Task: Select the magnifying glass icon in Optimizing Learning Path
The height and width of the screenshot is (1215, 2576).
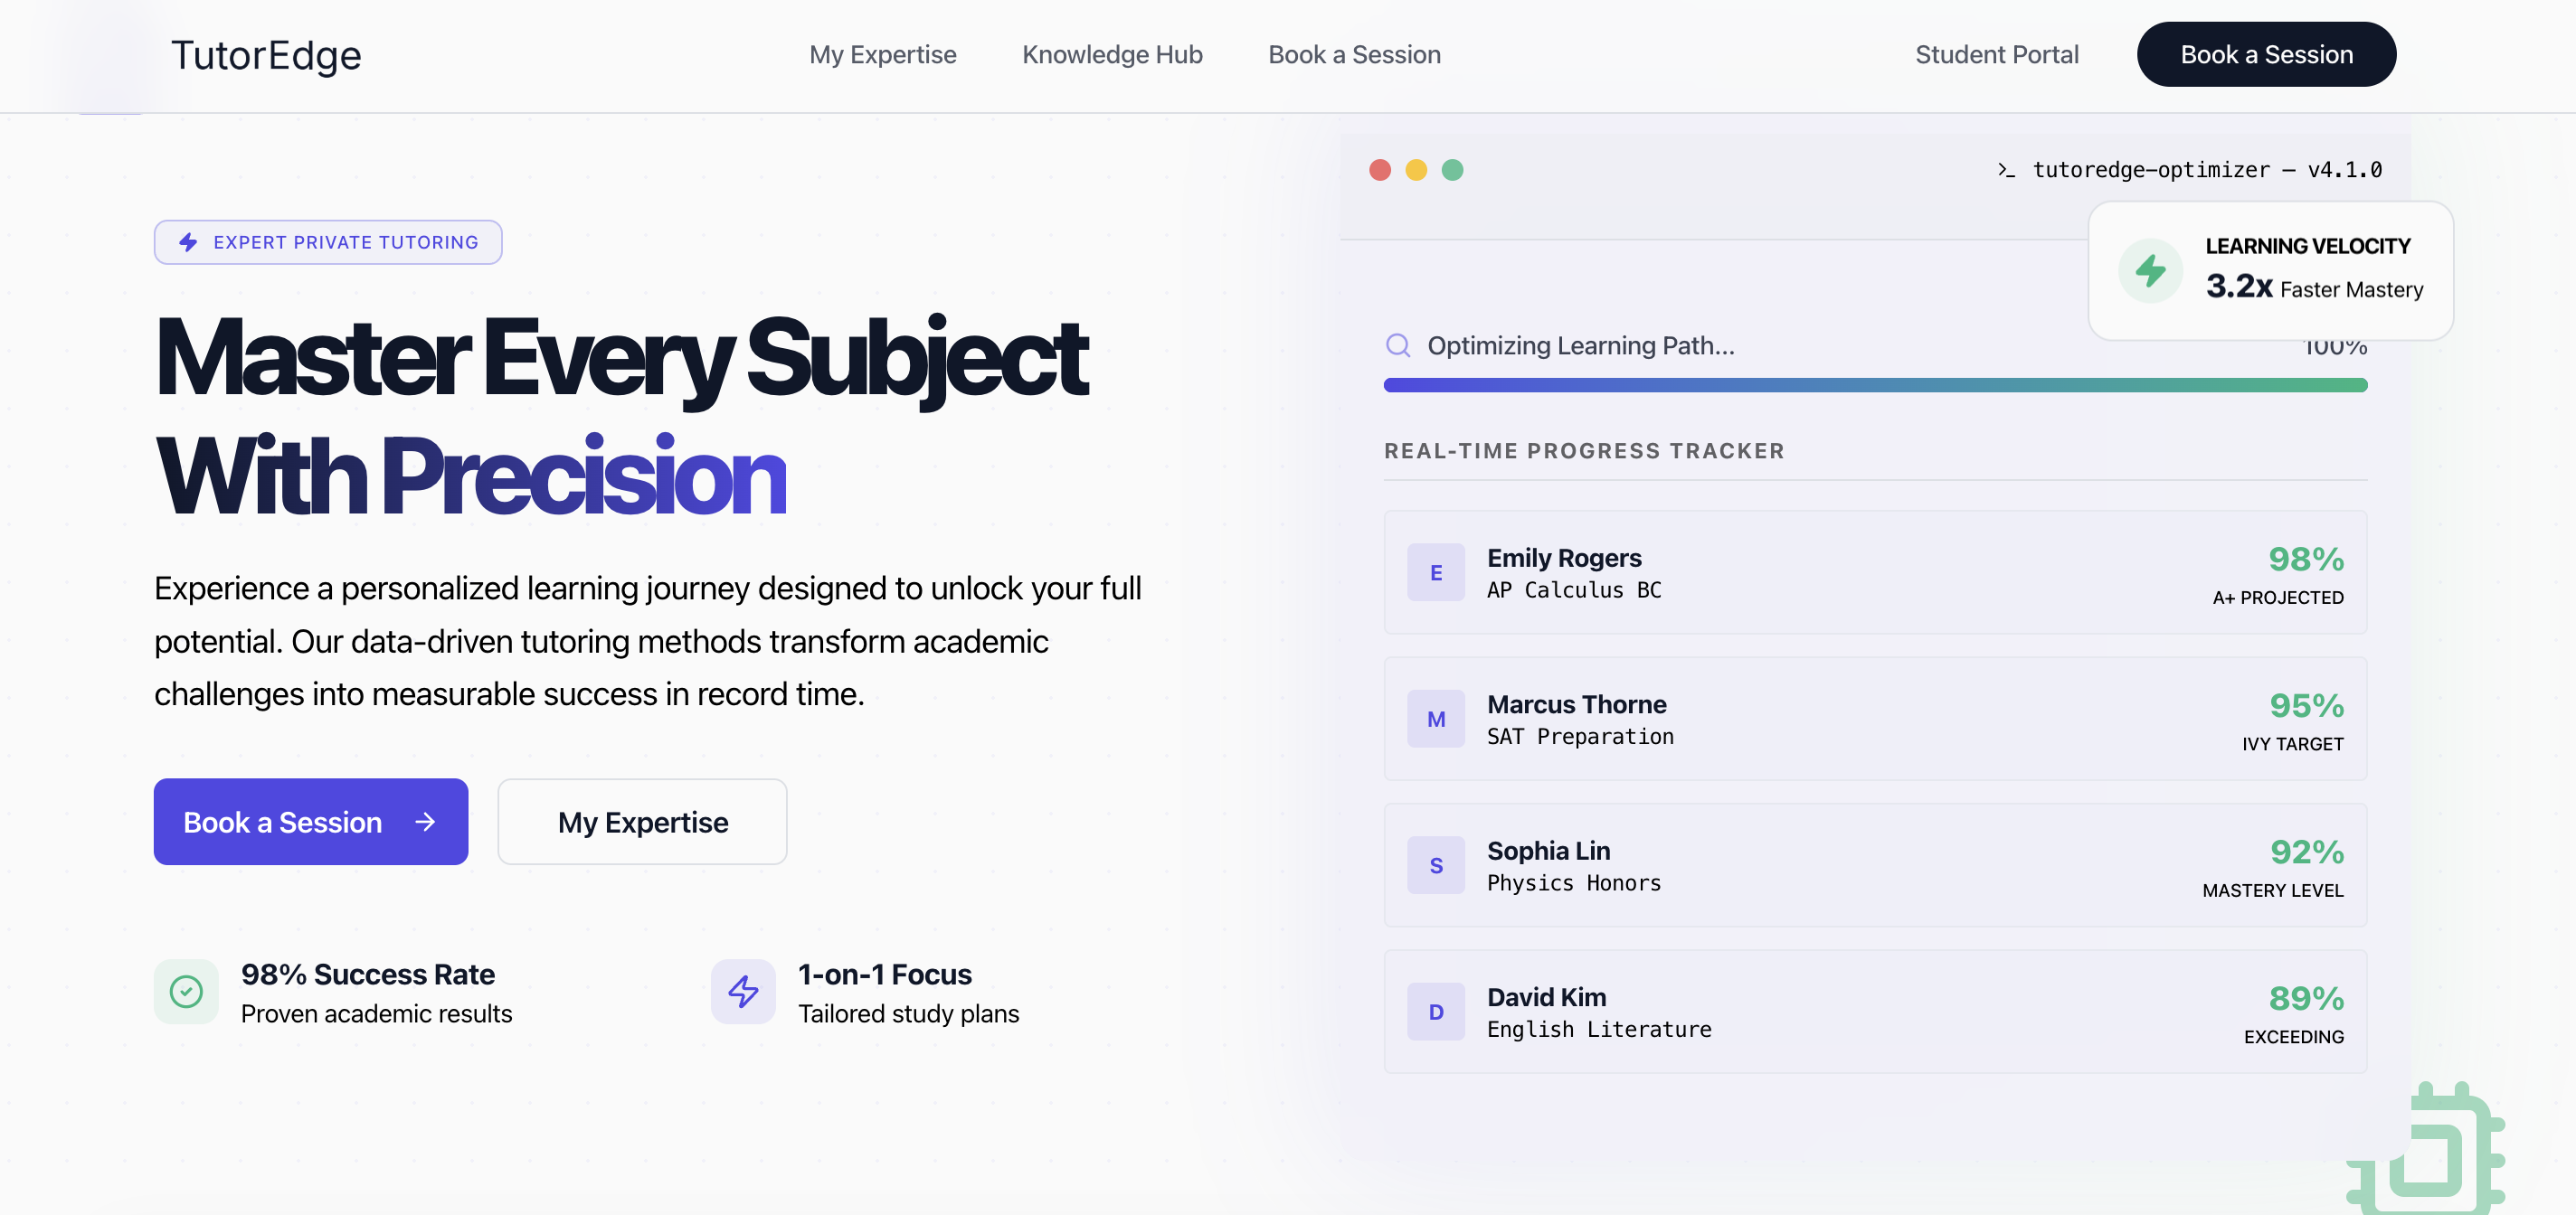Action: point(1397,344)
